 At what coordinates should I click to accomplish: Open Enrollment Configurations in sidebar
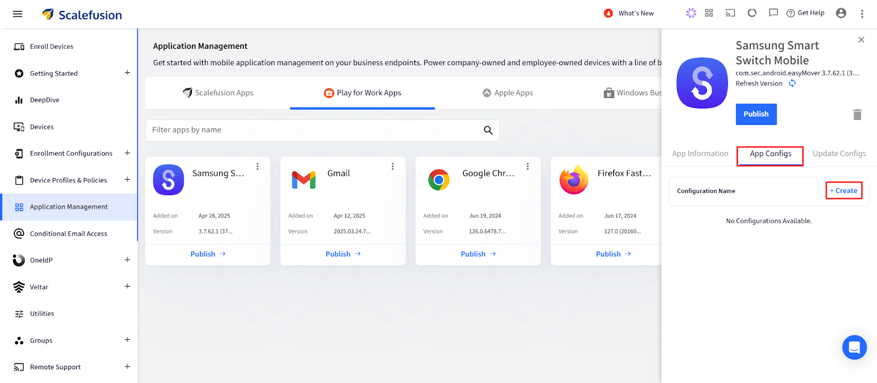(x=71, y=153)
